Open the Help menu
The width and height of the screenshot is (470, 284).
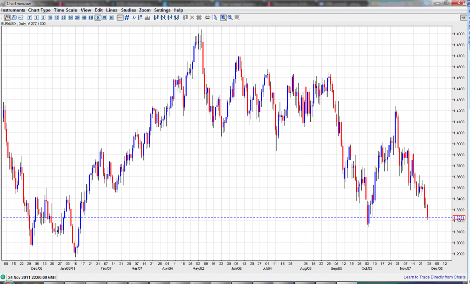click(x=178, y=10)
